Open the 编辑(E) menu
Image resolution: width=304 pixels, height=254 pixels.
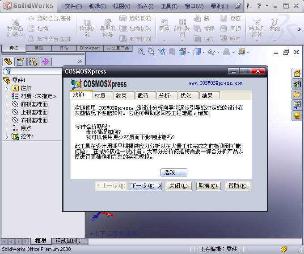tap(97, 6)
